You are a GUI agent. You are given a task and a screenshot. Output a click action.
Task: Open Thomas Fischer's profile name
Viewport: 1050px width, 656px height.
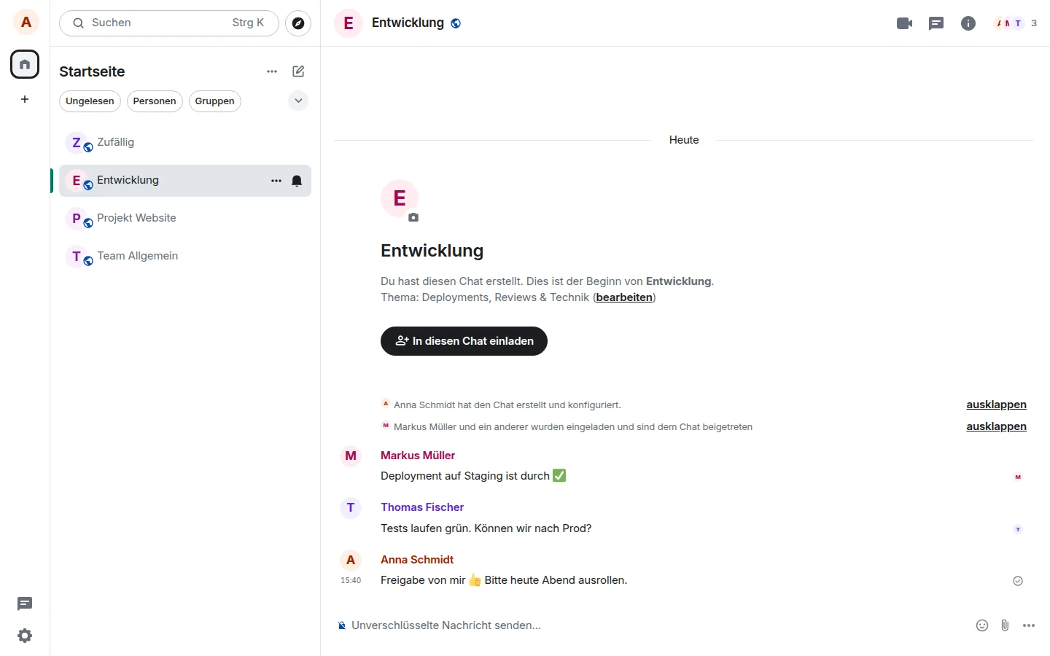[422, 507]
